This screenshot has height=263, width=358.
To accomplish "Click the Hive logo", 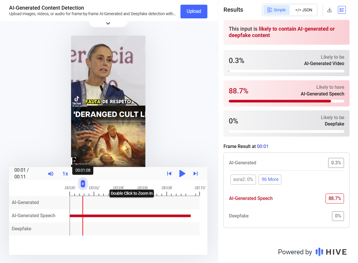I will click(x=331, y=252).
